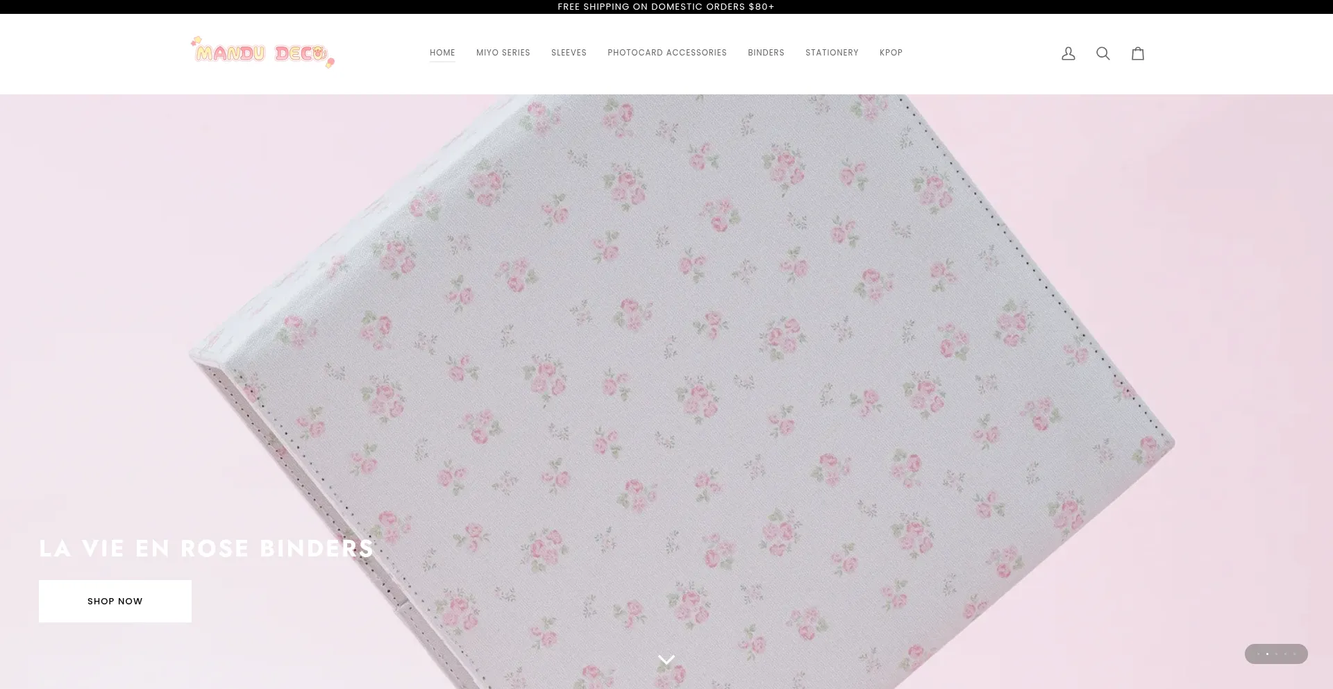Open the account login icon
This screenshot has width=1333, height=689.
pyautogui.click(x=1068, y=53)
